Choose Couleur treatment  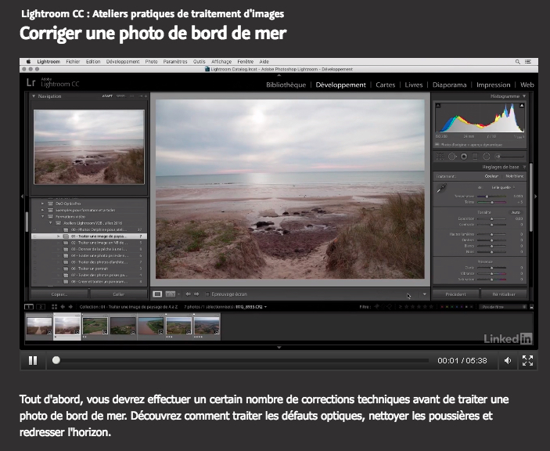(491, 176)
